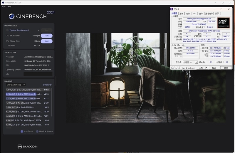Image resolution: width=235 pixels, height=153 pixels.
Task: Click the Details filter icon in Ranking
Action: coord(51,85)
